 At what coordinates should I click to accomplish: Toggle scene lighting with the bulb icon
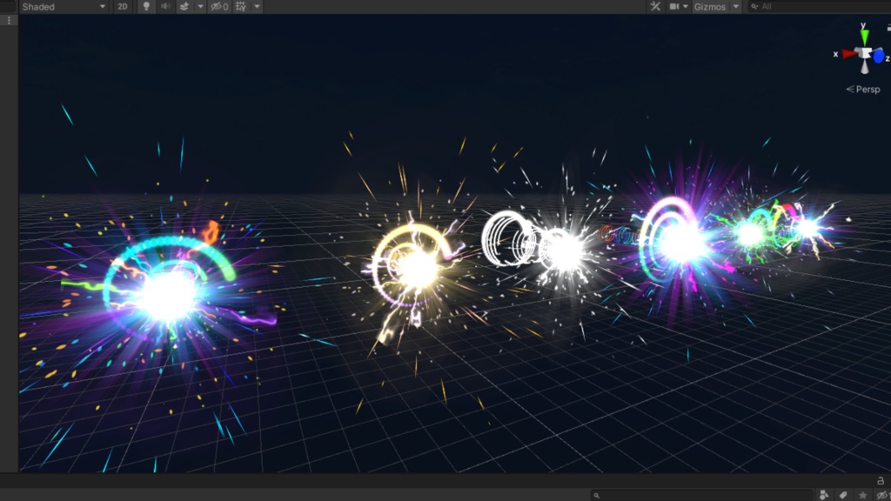point(146,7)
